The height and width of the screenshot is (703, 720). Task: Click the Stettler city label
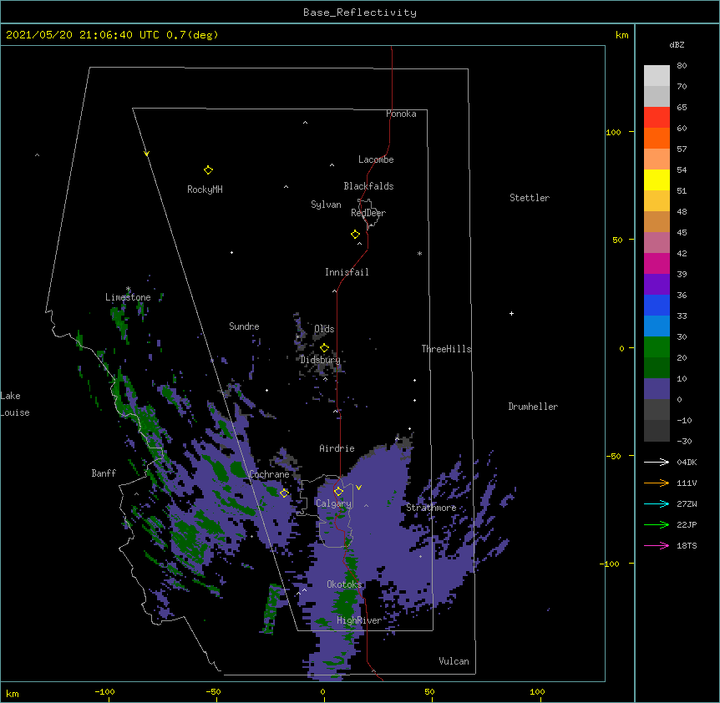click(530, 198)
